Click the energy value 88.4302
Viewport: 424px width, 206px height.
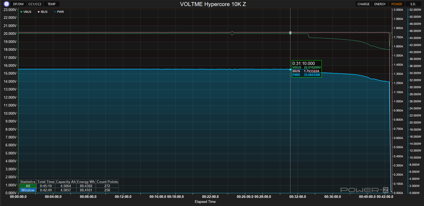(x=86, y=186)
